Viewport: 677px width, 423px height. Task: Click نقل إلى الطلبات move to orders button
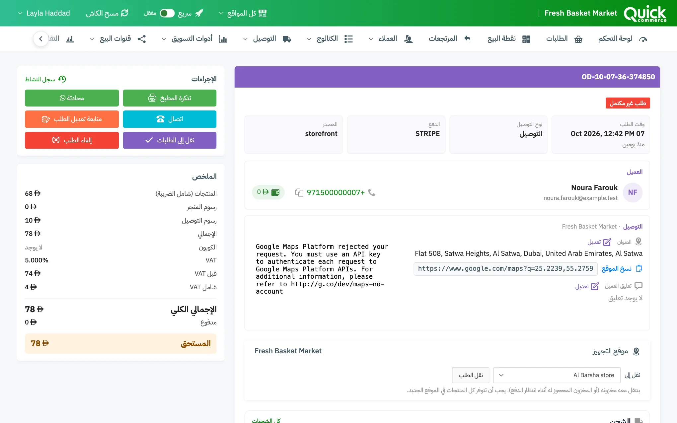click(x=170, y=140)
